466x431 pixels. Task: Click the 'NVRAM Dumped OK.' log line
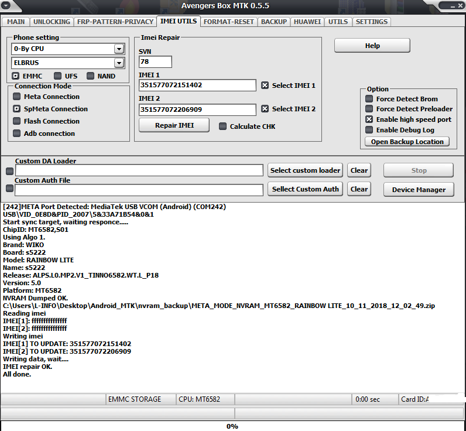[35, 298]
